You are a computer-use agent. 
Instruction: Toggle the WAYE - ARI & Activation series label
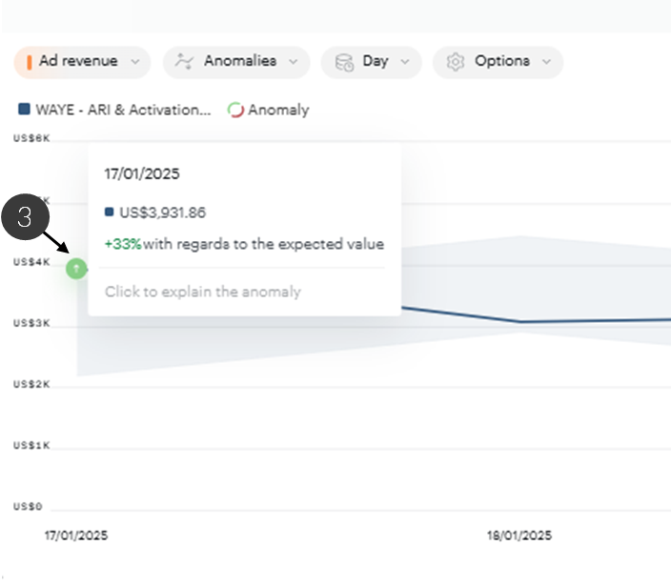click(x=123, y=110)
